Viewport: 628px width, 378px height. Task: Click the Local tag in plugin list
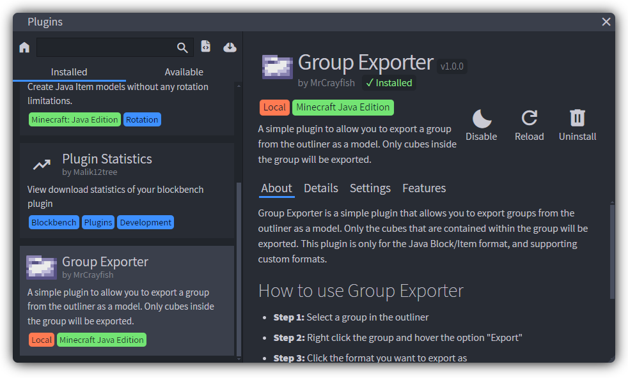click(42, 340)
